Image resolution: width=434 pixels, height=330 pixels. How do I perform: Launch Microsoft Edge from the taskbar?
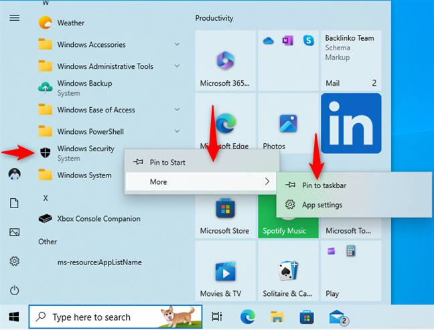click(247, 317)
